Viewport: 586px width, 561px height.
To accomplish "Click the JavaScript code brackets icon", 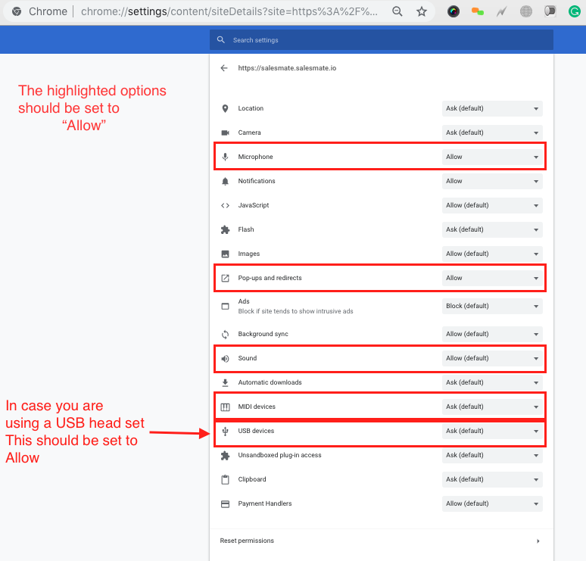I will pos(225,206).
